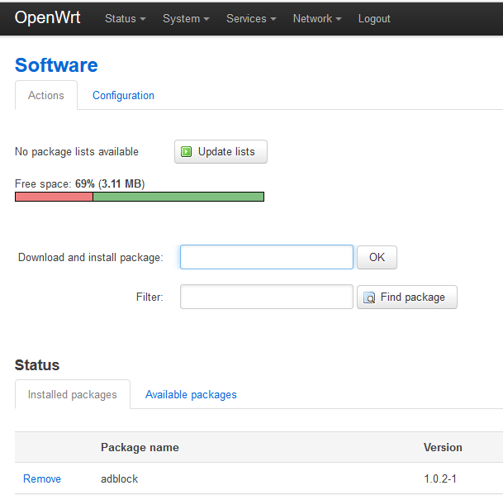Select the Actions tab
Viewport: 503px width, 495px height.
pyautogui.click(x=46, y=95)
